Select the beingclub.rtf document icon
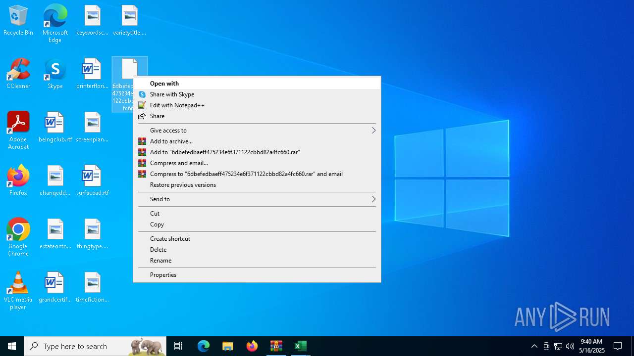 55,128
